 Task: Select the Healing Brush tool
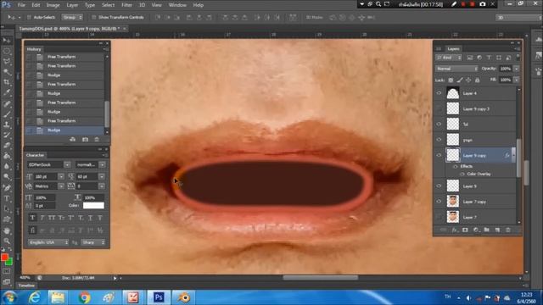pos(7,103)
